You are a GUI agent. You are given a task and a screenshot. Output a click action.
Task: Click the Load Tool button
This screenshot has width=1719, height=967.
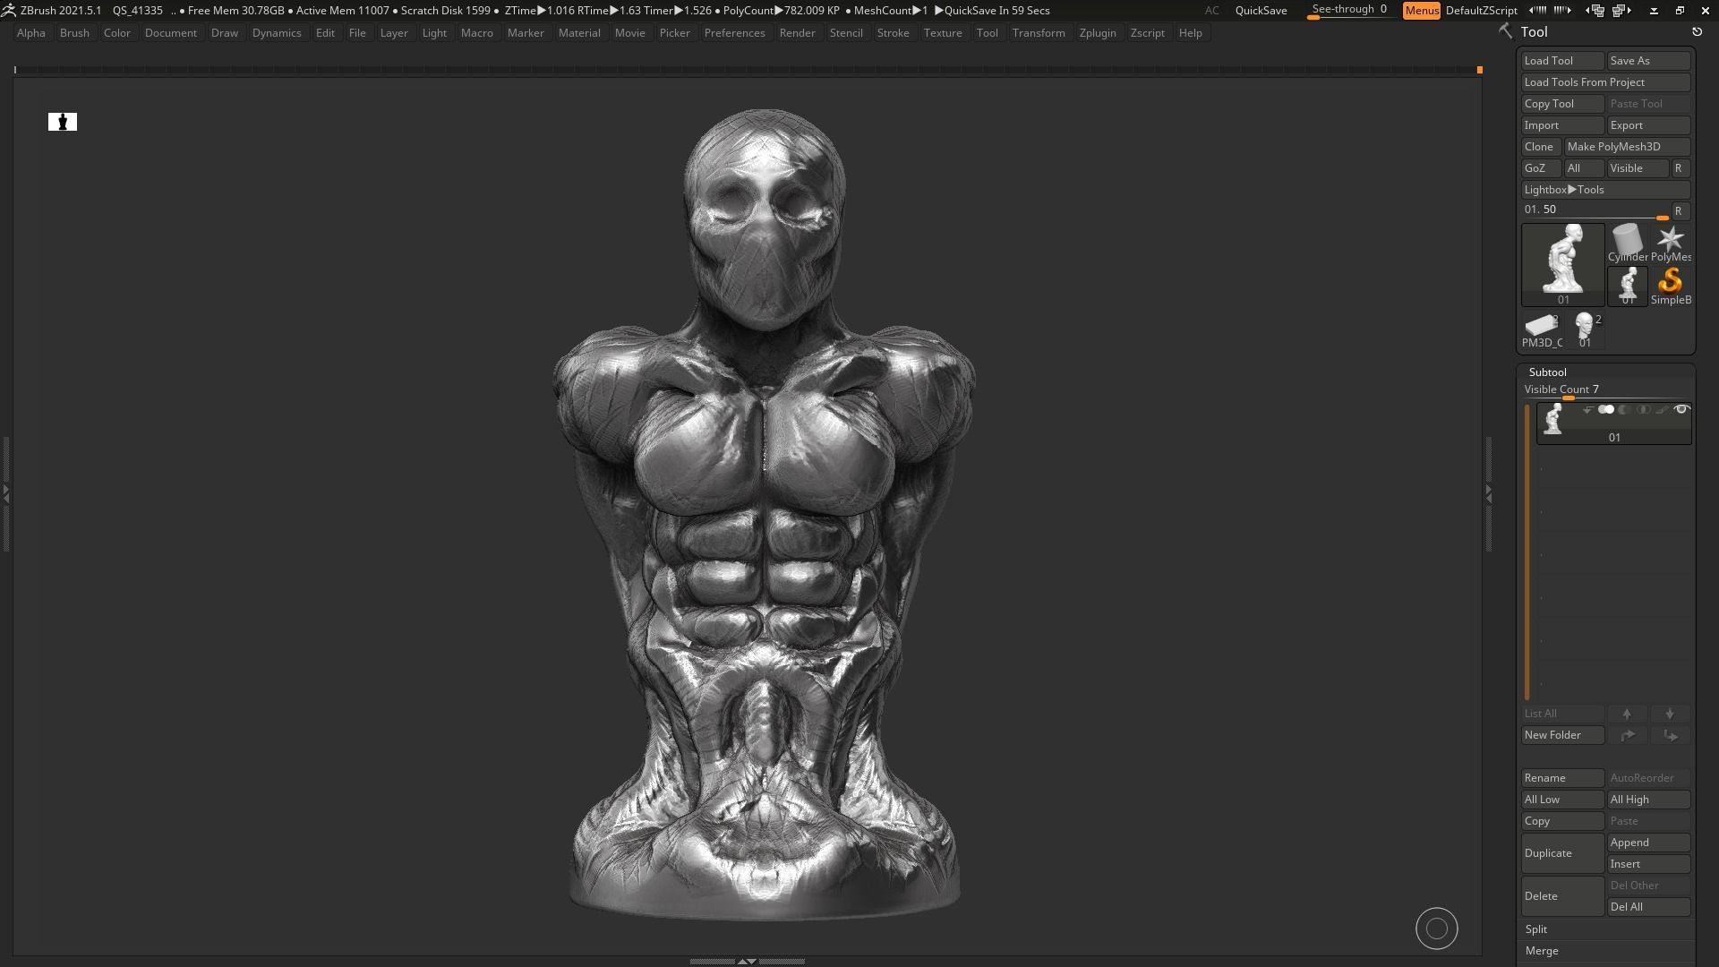(1563, 61)
